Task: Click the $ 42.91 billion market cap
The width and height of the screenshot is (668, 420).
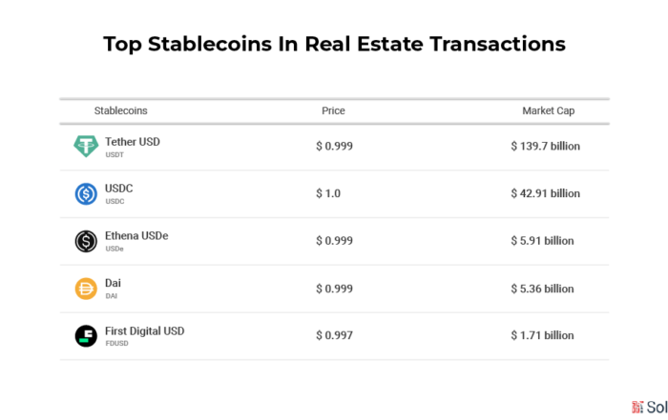Action: click(545, 193)
